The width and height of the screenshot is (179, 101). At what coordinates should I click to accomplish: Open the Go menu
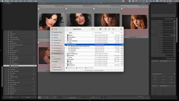[25, 1]
